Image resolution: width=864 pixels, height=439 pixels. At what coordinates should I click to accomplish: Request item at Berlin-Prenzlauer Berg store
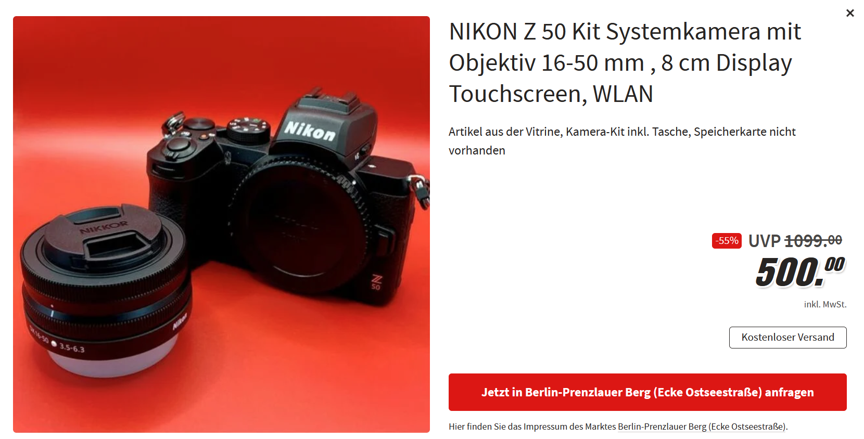pyautogui.click(x=647, y=392)
